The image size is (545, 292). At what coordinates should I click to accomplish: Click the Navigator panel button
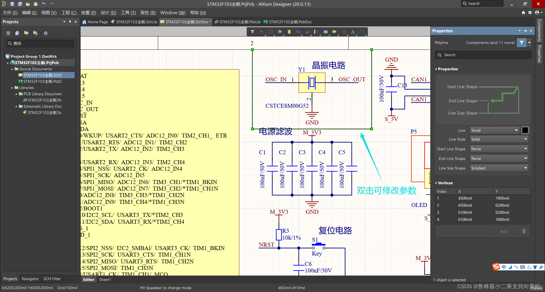point(30,279)
